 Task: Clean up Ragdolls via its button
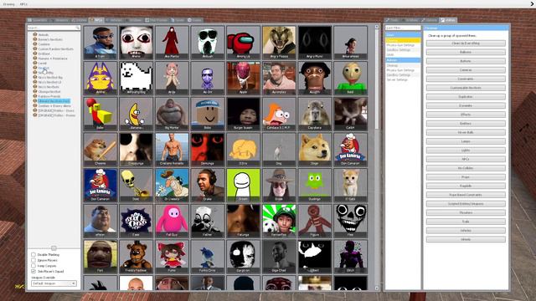click(x=466, y=186)
